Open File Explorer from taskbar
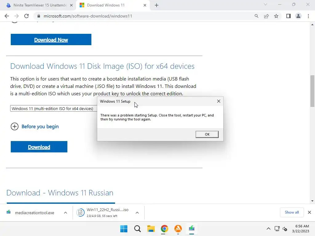Viewport: 315px width, 236px height. pyautogui.click(x=151, y=229)
